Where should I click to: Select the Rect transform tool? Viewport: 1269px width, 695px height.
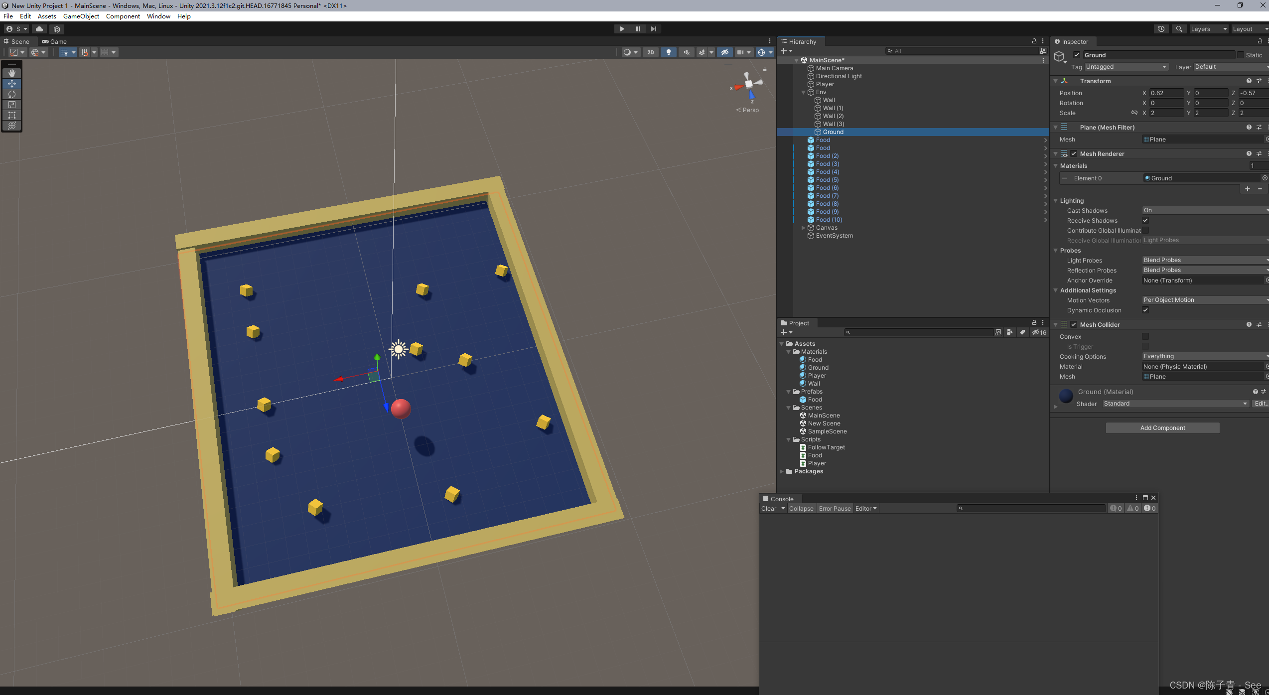pyautogui.click(x=12, y=115)
